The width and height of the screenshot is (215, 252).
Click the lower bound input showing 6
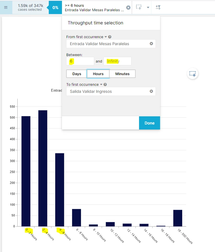pyautogui.click(x=80, y=61)
